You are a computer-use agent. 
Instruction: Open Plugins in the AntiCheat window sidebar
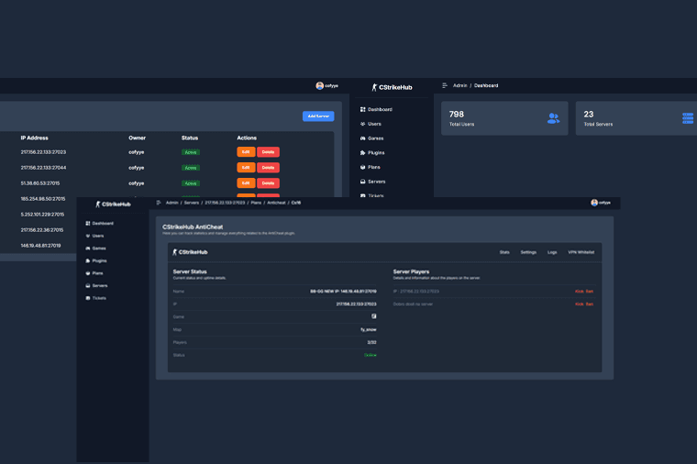pyautogui.click(x=96, y=260)
